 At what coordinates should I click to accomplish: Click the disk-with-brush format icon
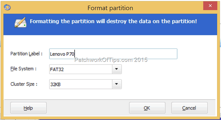click(x=21, y=22)
